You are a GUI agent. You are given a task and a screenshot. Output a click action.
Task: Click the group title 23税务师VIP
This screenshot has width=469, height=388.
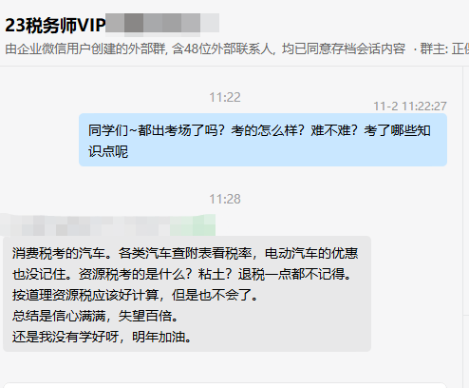(55, 26)
